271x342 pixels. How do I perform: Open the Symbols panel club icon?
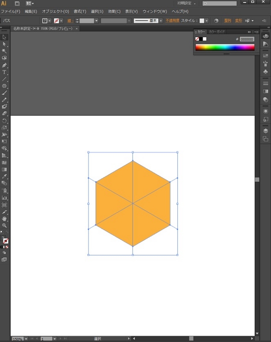265,71
